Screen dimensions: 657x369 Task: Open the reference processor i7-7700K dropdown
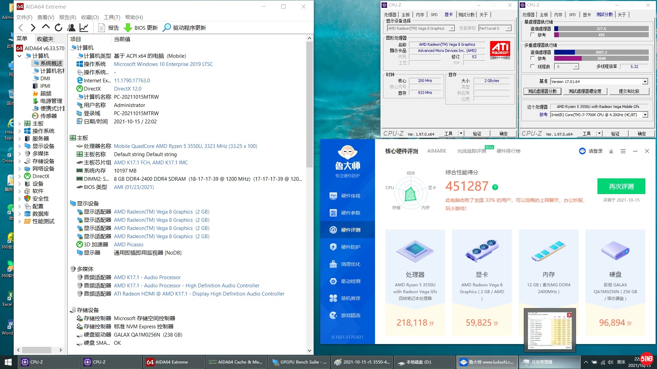pyautogui.click(x=645, y=115)
